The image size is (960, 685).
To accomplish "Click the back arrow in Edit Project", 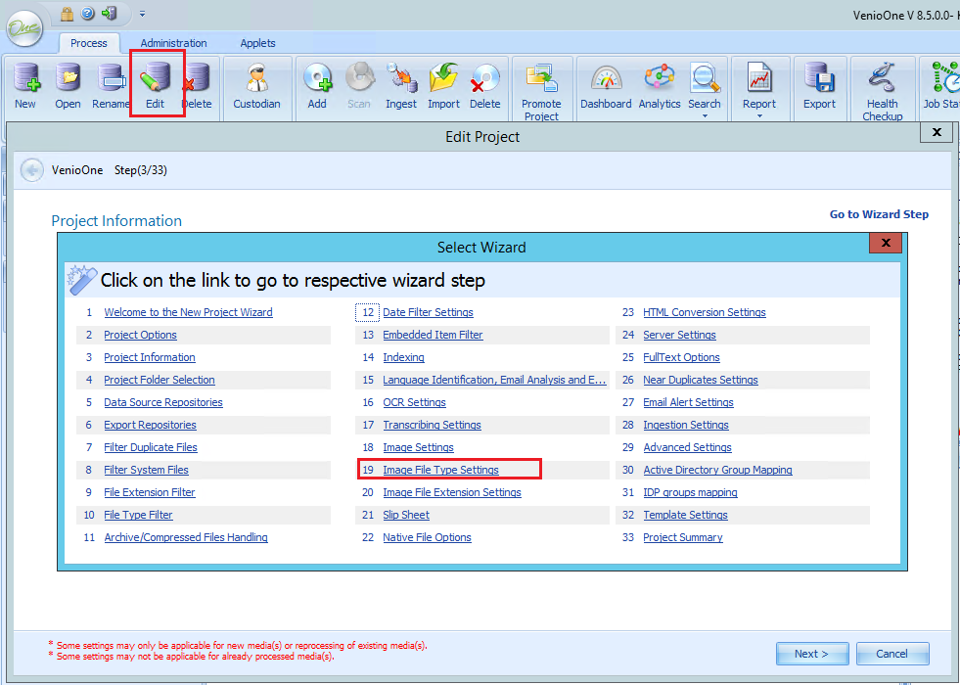I will click(x=32, y=170).
